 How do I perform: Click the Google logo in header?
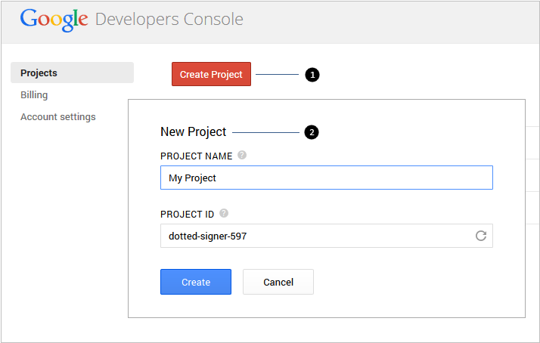point(54,20)
